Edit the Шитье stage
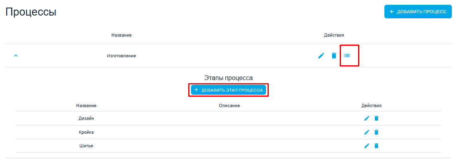 (x=367, y=146)
